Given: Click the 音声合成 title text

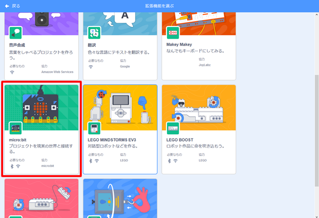Looking at the screenshot, I should pyautogui.click(x=17, y=45).
